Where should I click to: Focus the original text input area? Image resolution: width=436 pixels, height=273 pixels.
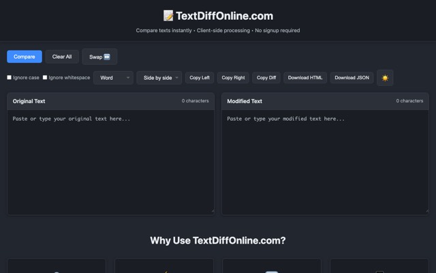point(110,162)
